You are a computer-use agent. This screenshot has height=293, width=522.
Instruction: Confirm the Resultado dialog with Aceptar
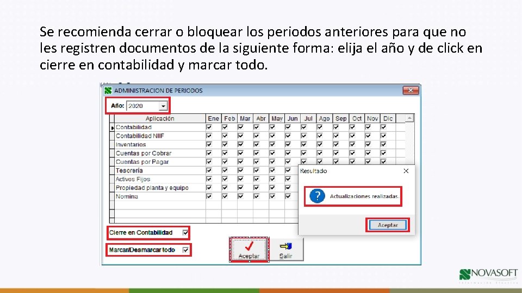tap(388, 225)
